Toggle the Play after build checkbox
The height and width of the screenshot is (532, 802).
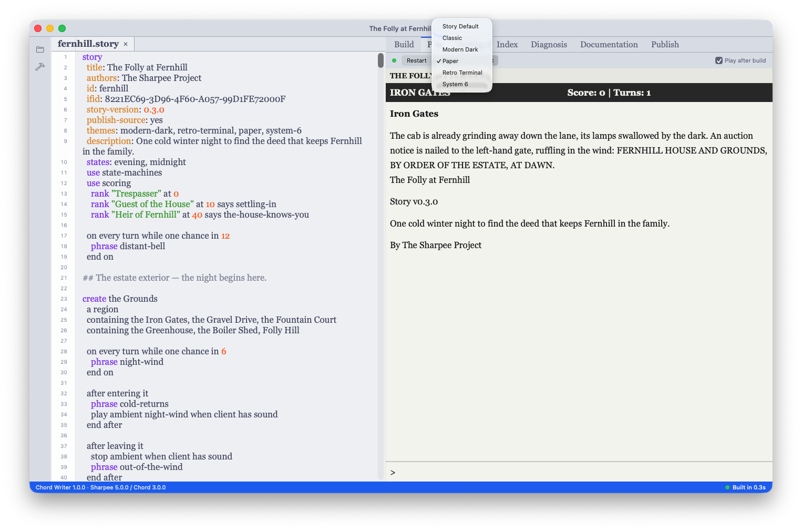(x=719, y=61)
